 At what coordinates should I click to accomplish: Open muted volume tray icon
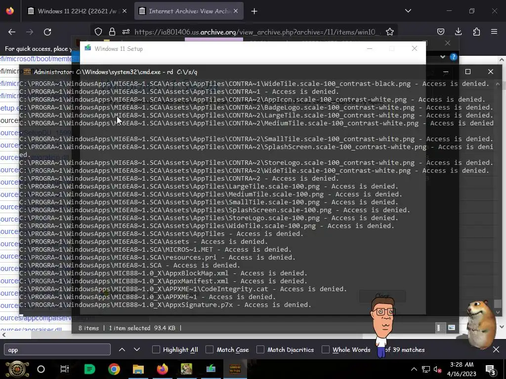pos(437,369)
